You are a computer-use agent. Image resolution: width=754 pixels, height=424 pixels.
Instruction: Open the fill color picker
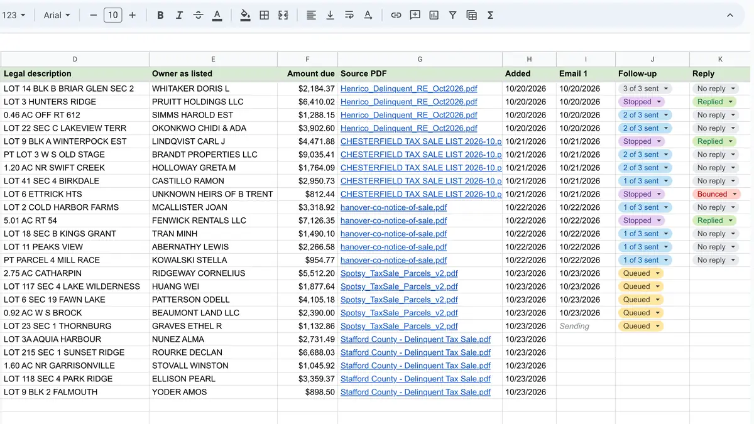click(x=246, y=15)
